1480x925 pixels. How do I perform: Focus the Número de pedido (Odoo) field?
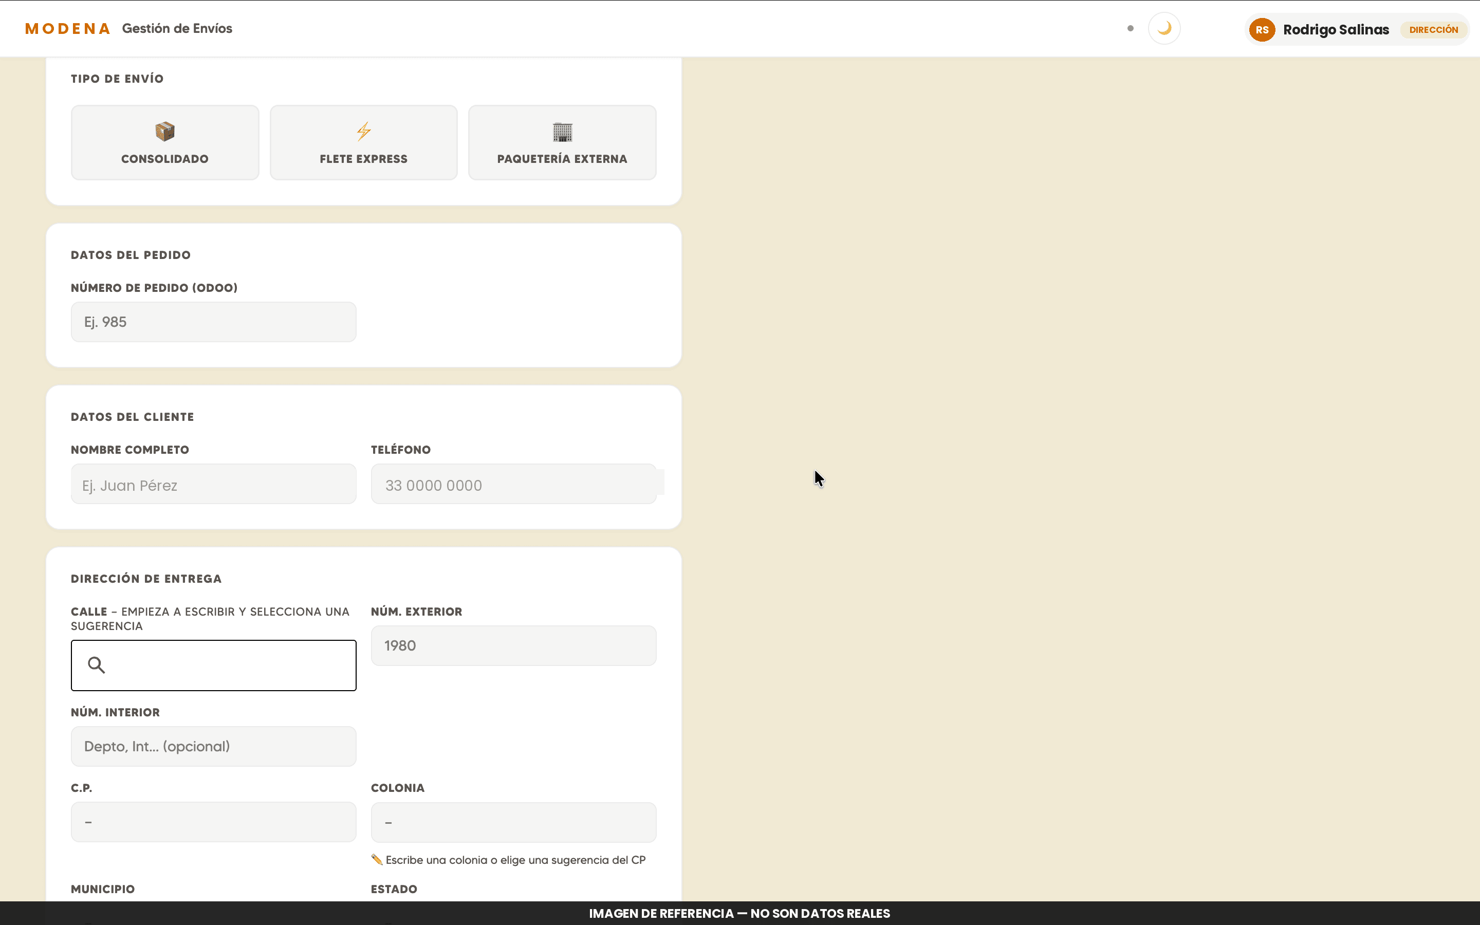point(213,322)
